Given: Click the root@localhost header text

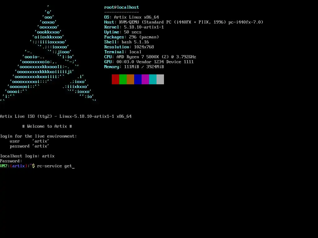Looking at the screenshot, I should coord(121,7).
